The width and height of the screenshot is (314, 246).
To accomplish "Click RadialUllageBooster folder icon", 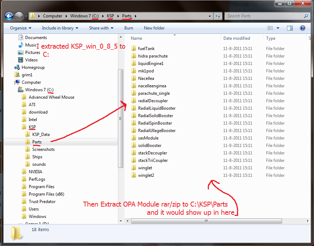I will point(134,131).
